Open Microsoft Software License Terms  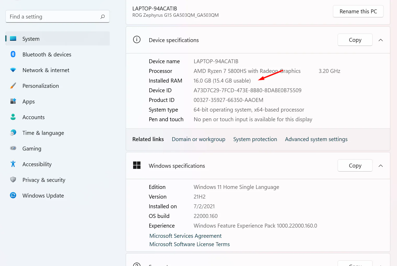[x=189, y=244]
